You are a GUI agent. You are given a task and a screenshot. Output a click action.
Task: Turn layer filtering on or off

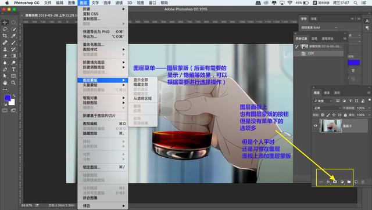(x=370, y=100)
